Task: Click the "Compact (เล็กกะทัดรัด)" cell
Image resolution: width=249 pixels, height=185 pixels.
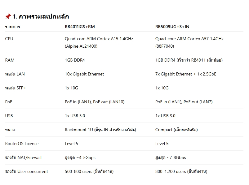Action: (176, 130)
